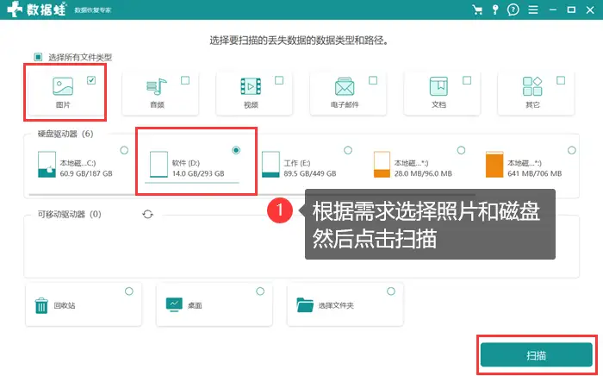The image size is (603, 376).
Task: Close the 数据蛙 window
Action: click(x=590, y=9)
